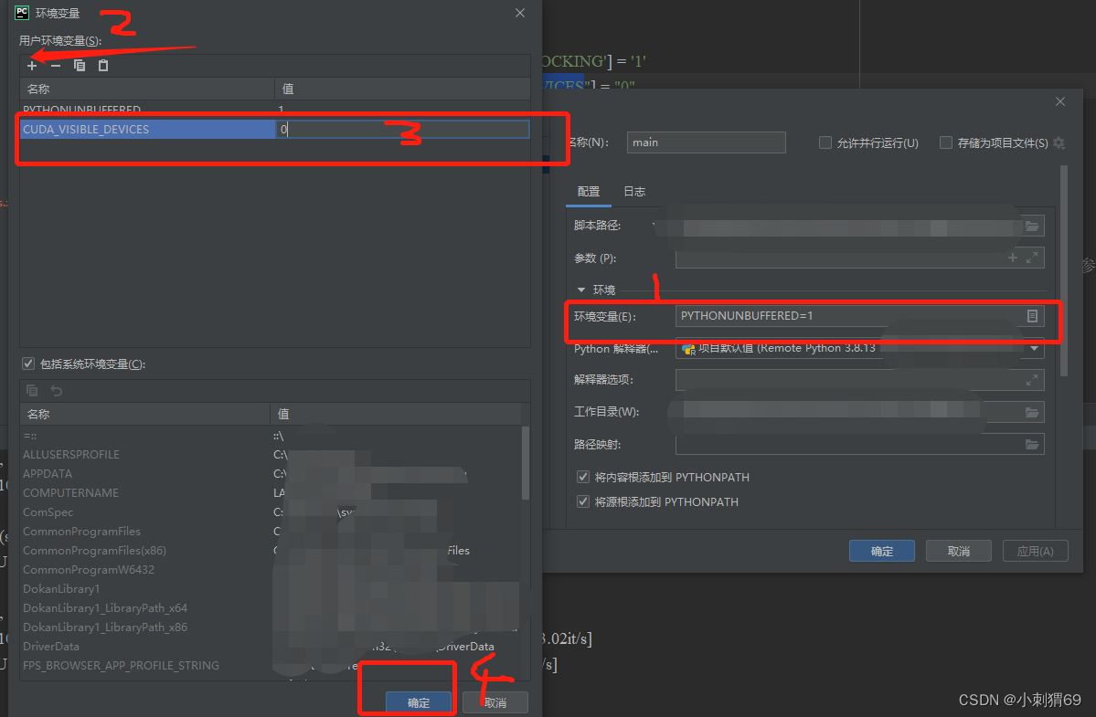Remove selected variable using the minus icon
This screenshot has height=717, width=1096.
point(54,65)
